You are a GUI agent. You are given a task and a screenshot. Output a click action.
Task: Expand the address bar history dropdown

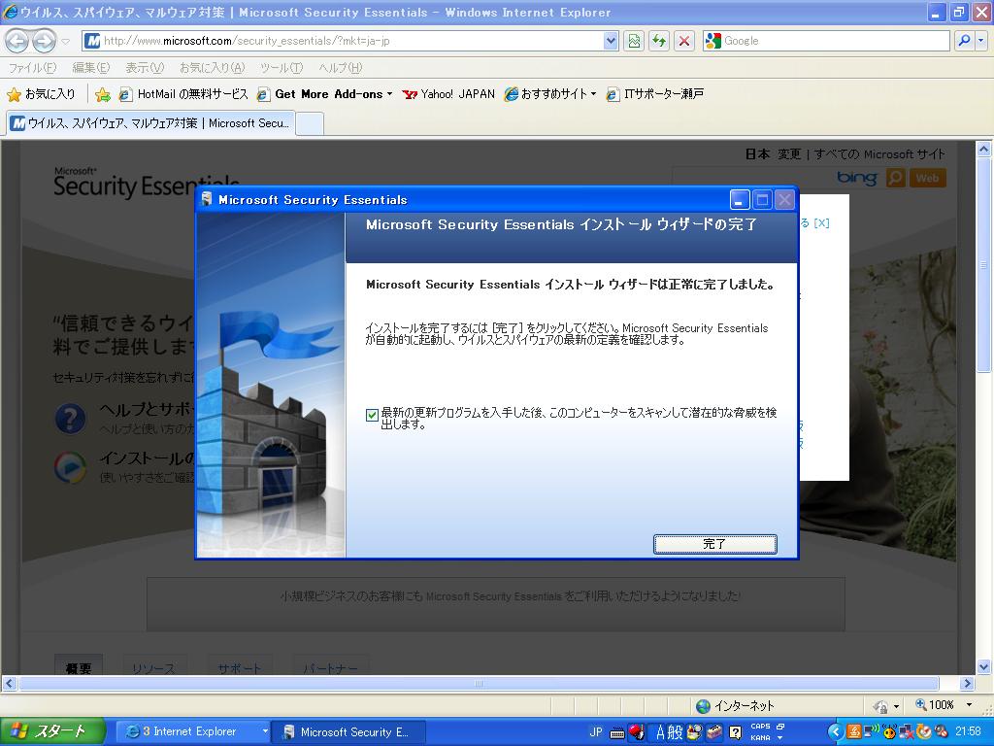[611, 41]
